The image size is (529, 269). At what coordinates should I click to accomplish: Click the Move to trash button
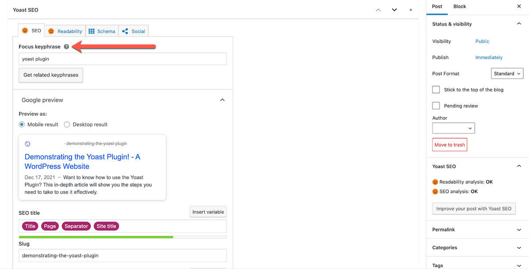(x=450, y=145)
